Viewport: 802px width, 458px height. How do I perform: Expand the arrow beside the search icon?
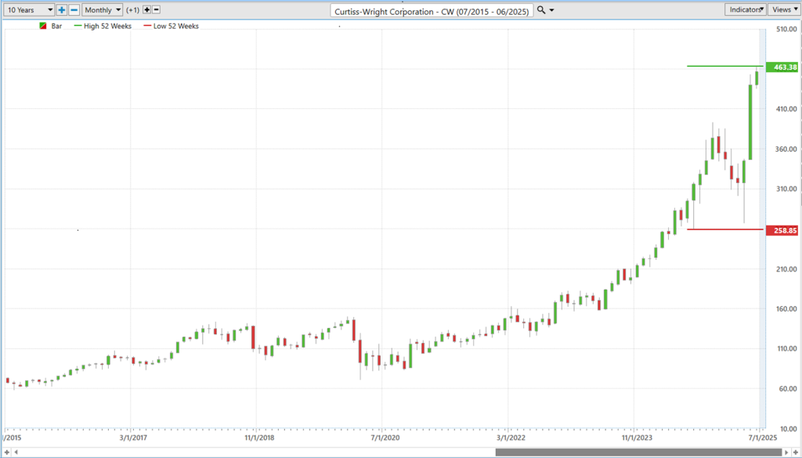click(x=551, y=10)
